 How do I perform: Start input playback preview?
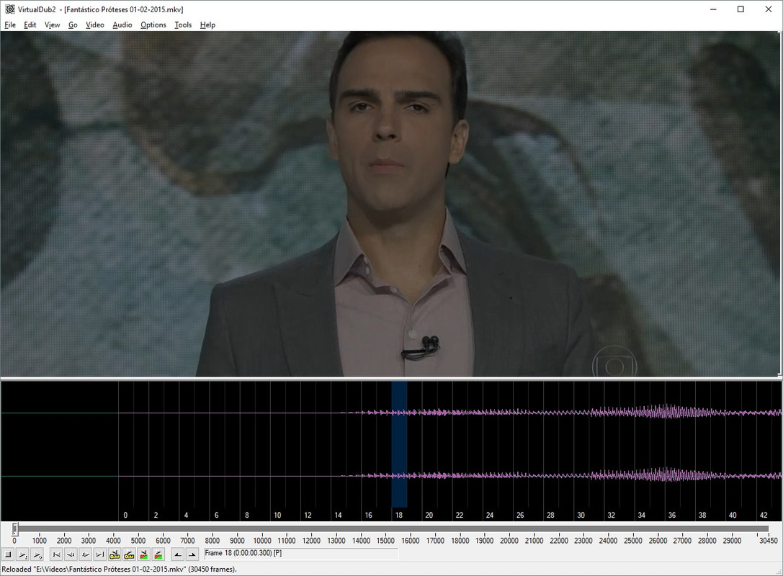click(22, 554)
